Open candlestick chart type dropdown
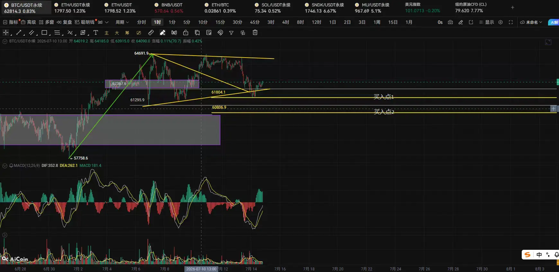 (103, 22)
